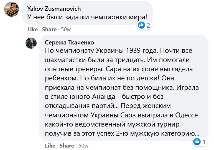
Task: Open Сережа Ткаченко's profile picture
Action: (x=31, y=43)
